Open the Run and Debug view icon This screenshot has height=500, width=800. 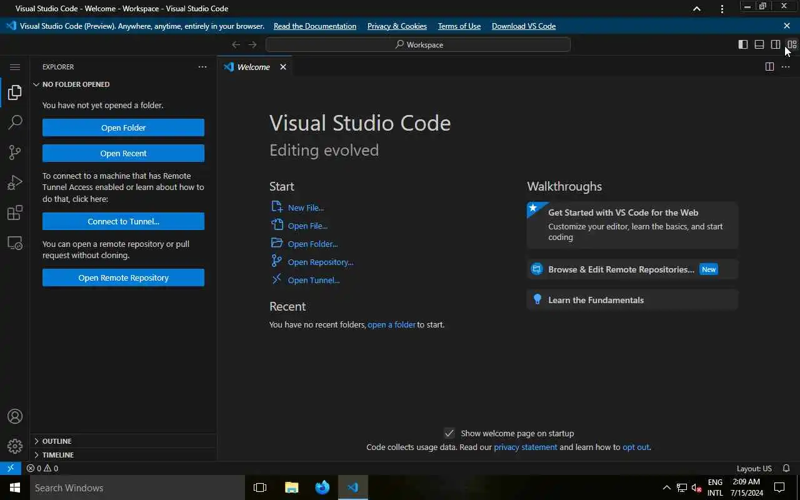pos(15,182)
